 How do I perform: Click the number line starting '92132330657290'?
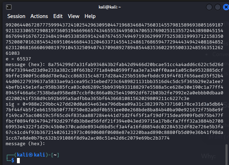[x=114, y=31]
